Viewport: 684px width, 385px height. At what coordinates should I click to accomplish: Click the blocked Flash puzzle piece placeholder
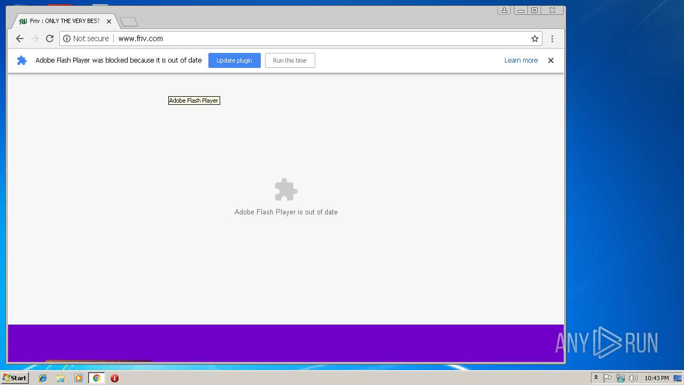[286, 190]
